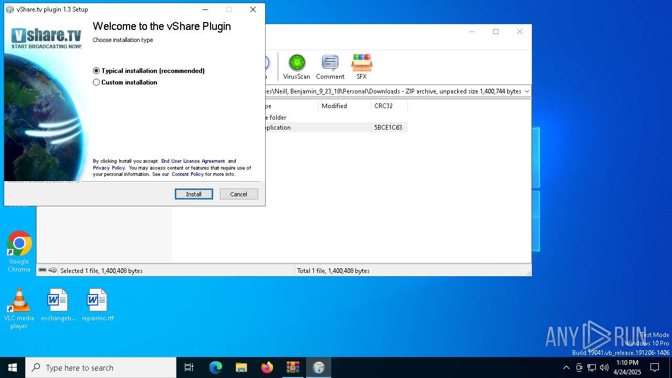This screenshot has width=672, height=378.
Task: Sort by CRC32 column in WinRAR
Action: [389, 106]
